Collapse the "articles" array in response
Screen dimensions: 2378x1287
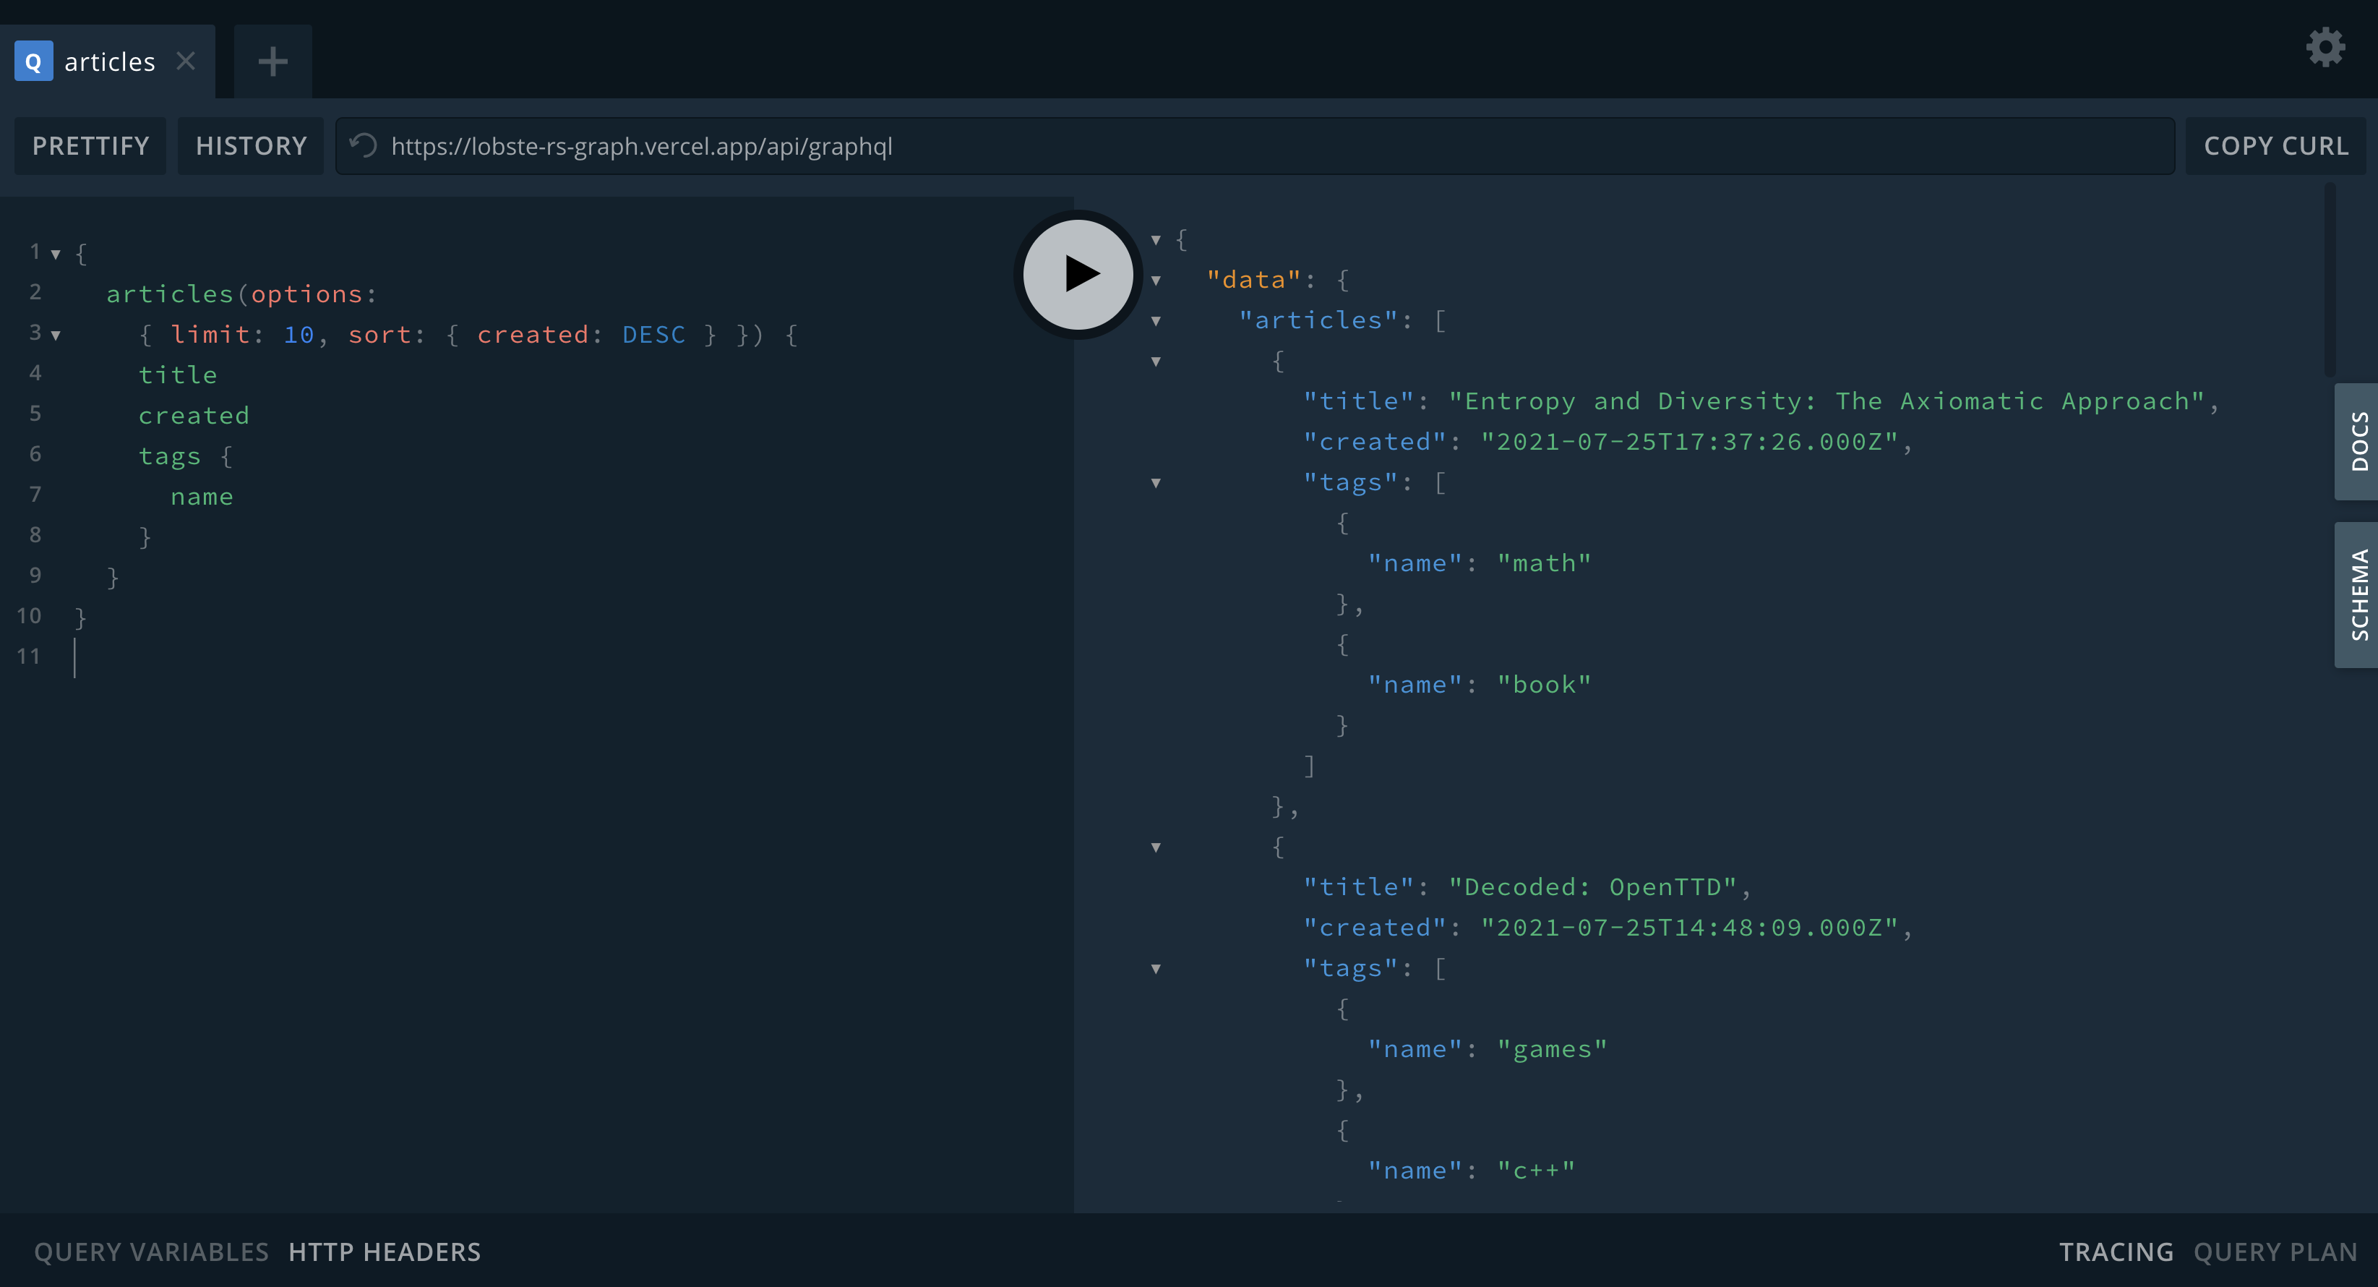point(1156,321)
